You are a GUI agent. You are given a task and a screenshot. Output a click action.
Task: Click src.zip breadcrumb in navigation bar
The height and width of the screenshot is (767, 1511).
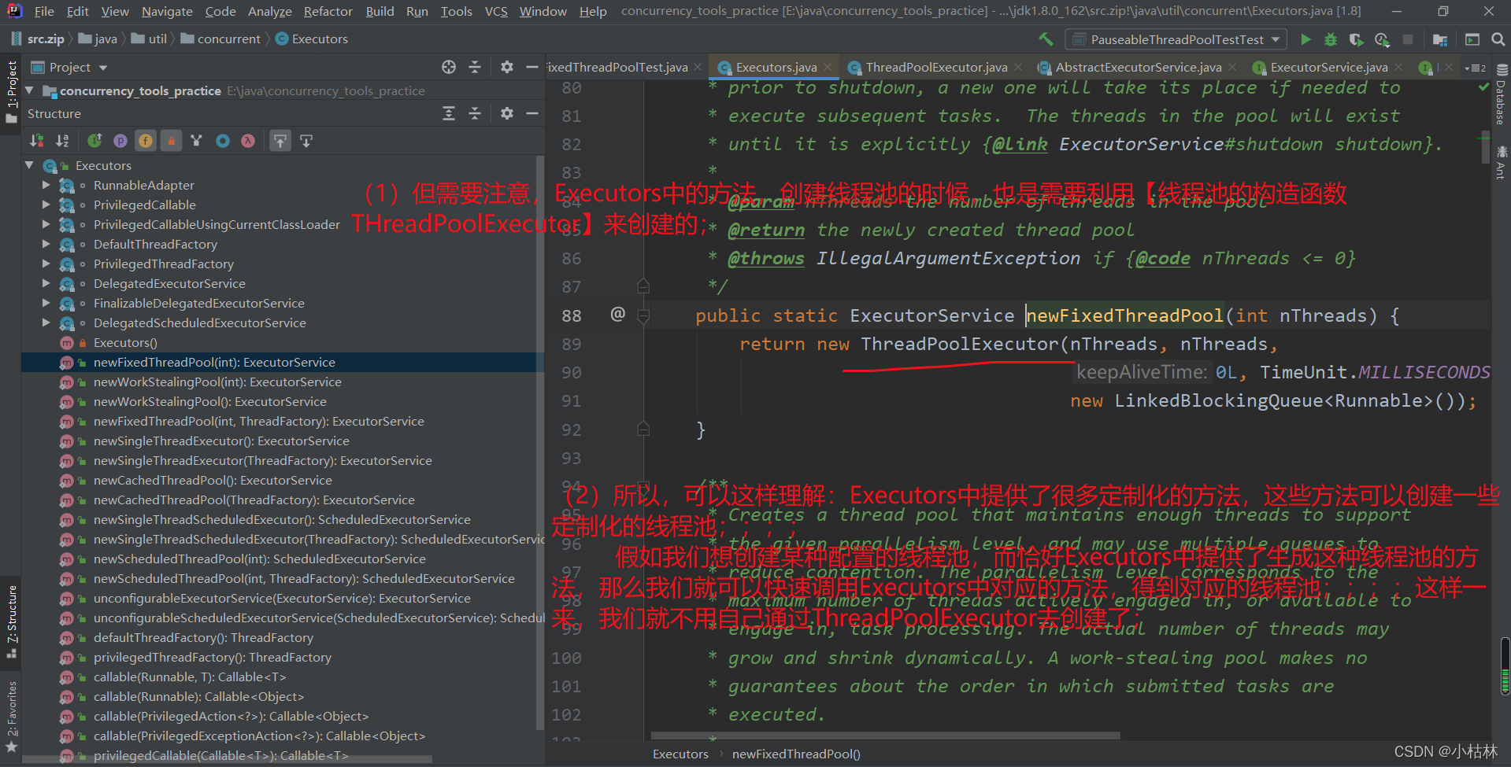click(38, 39)
